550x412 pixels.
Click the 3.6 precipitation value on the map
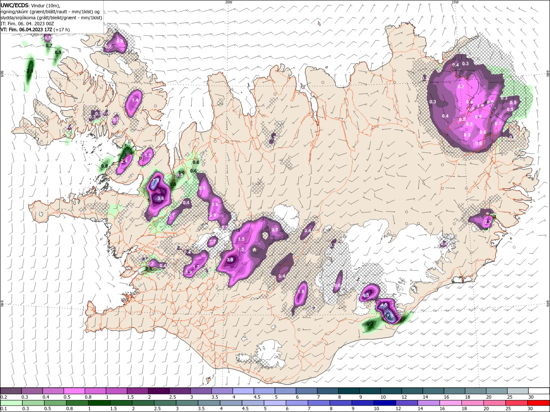[x=161, y=199]
